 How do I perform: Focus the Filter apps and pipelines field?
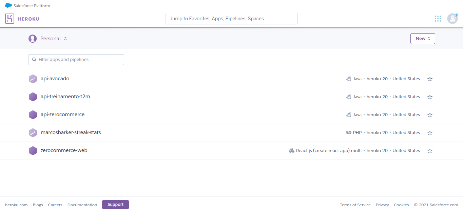point(76,60)
